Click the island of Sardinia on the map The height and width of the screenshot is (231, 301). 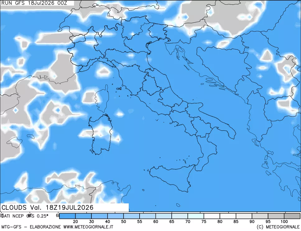coord(101,135)
